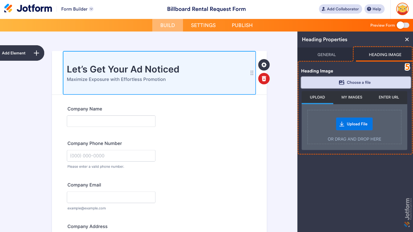Open heading settings gear icon

264,65
